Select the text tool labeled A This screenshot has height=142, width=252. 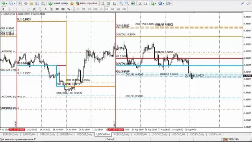[46, 9]
